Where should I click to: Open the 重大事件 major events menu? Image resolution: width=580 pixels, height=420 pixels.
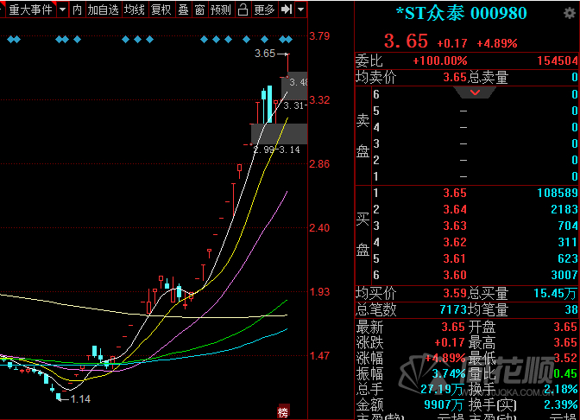tap(31, 10)
